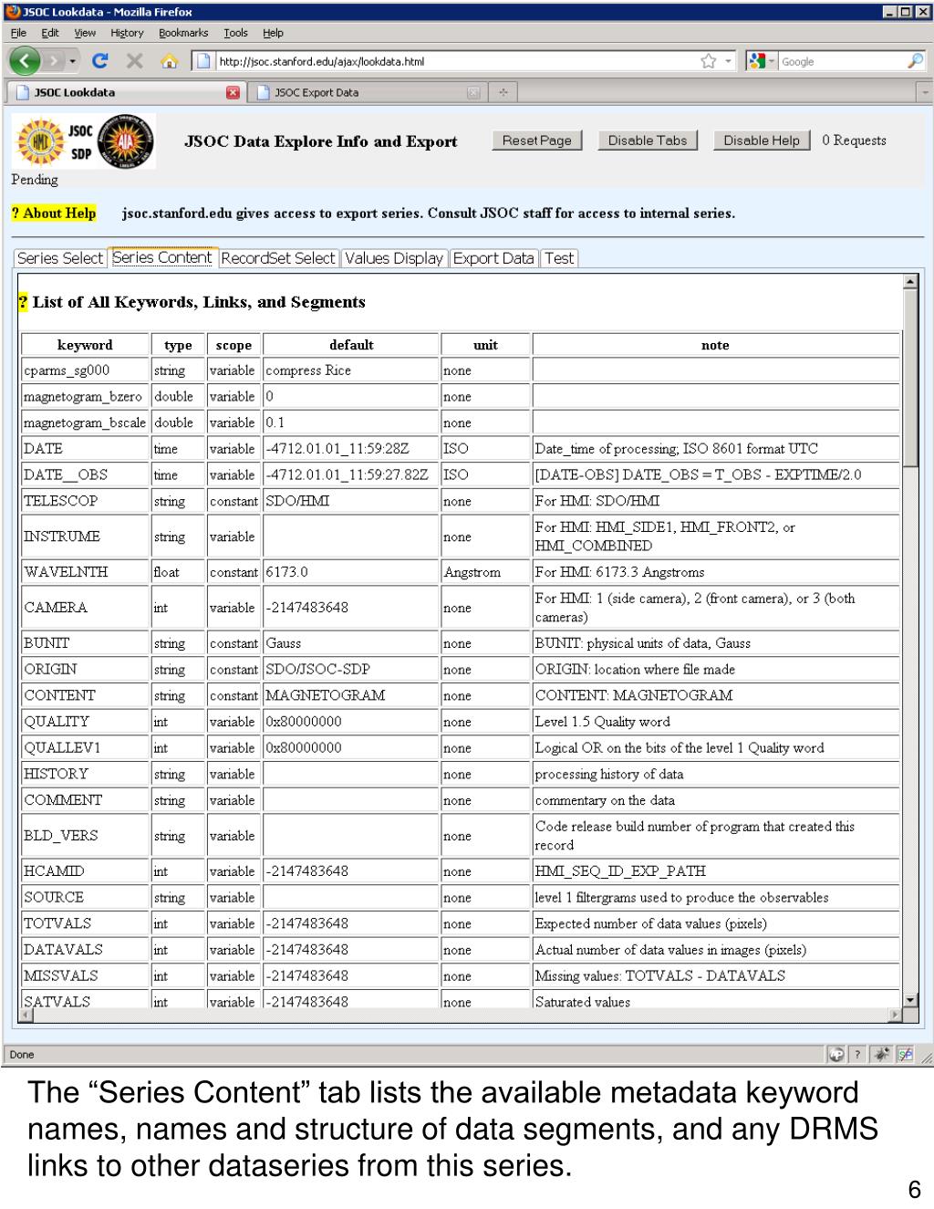Open the home page icon
Screen dimensions: 934x1209
(169, 61)
